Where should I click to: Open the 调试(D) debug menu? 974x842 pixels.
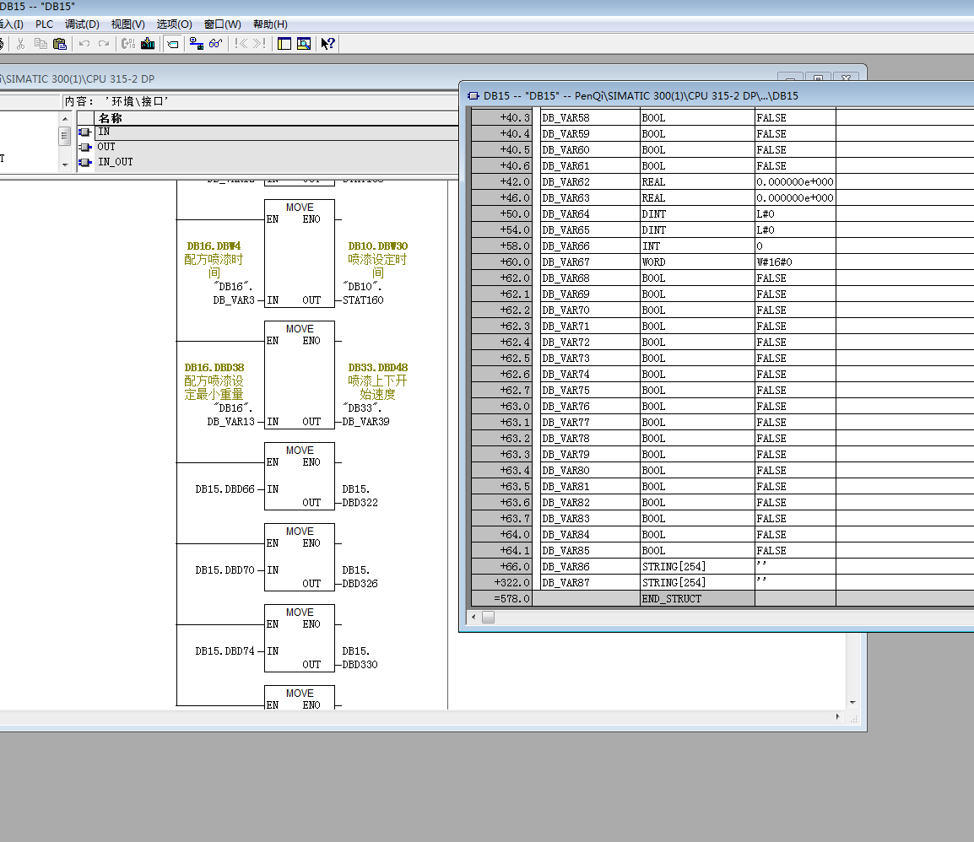[x=82, y=24]
